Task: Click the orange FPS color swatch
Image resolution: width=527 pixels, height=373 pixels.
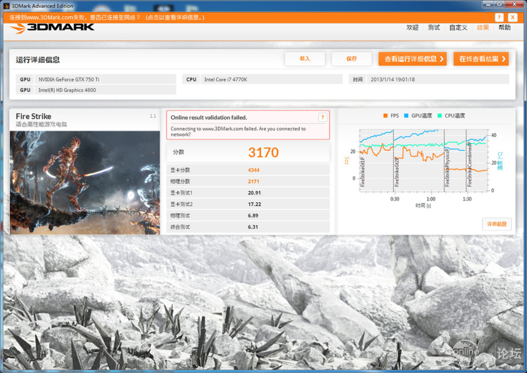Action: (x=385, y=116)
